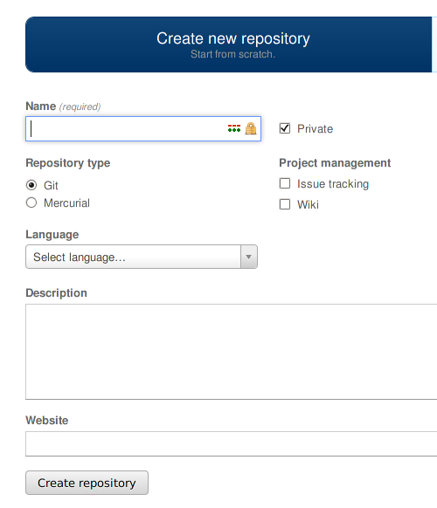Viewport: 437px width, 508px height.
Task: Click the Issue tracking label
Action: pyautogui.click(x=333, y=184)
